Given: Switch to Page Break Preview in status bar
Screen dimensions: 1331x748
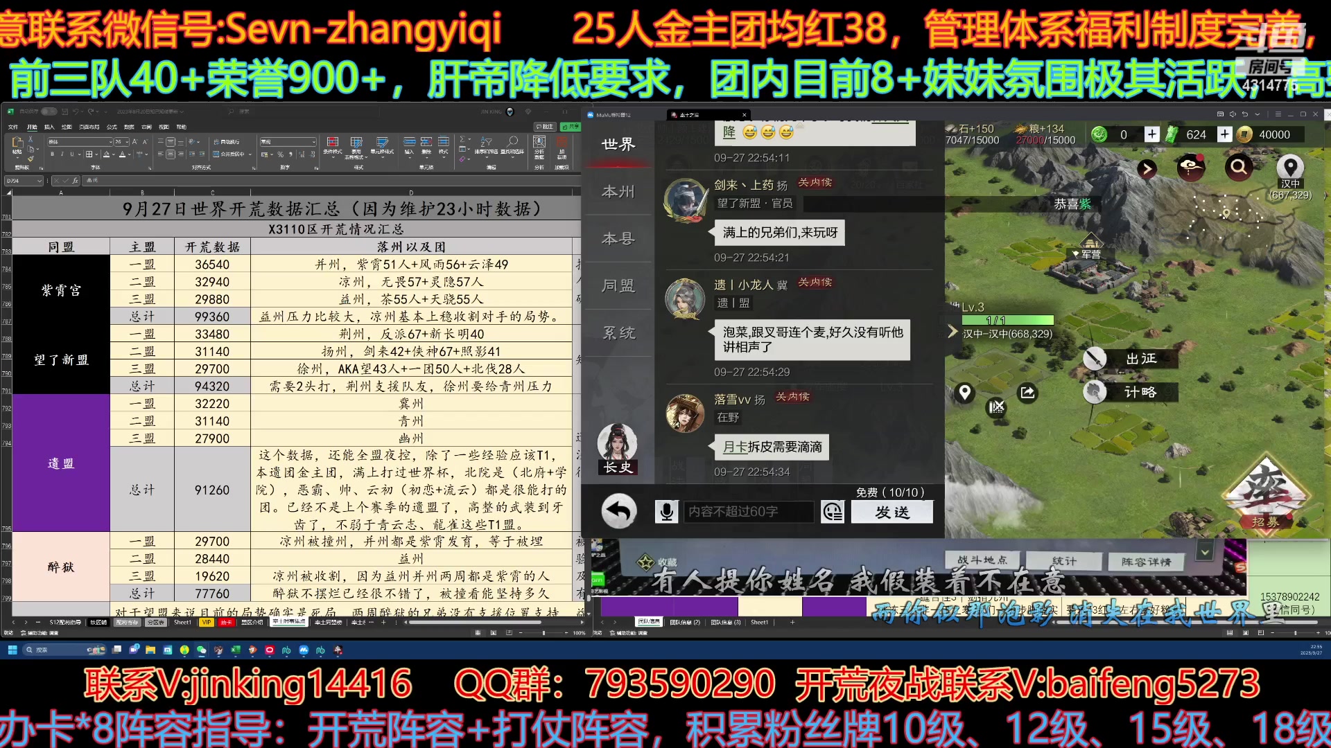Looking at the screenshot, I should 509,632.
